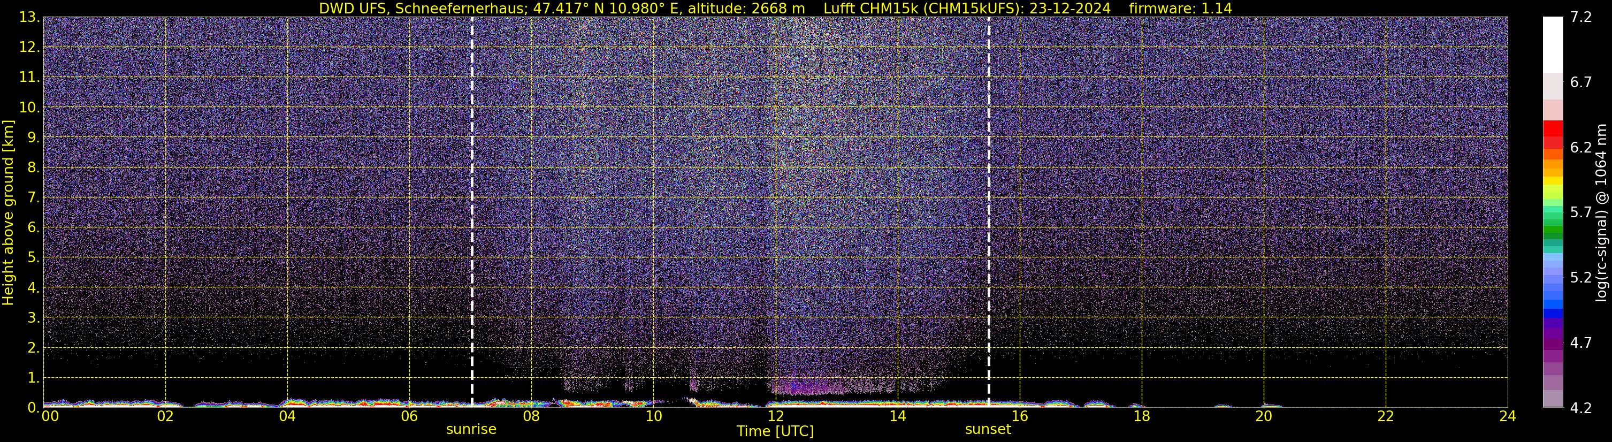
Task: Click the height axis tick '10.'
Action: tap(29, 107)
